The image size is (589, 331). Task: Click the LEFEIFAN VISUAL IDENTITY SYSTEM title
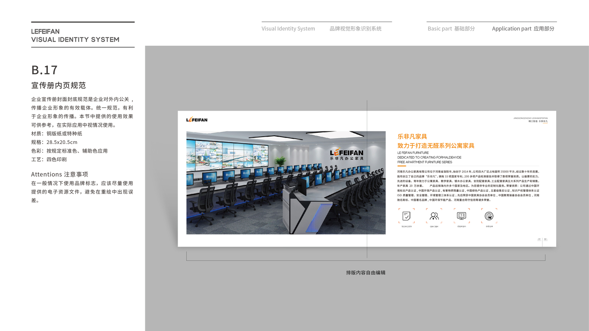point(75,35)
